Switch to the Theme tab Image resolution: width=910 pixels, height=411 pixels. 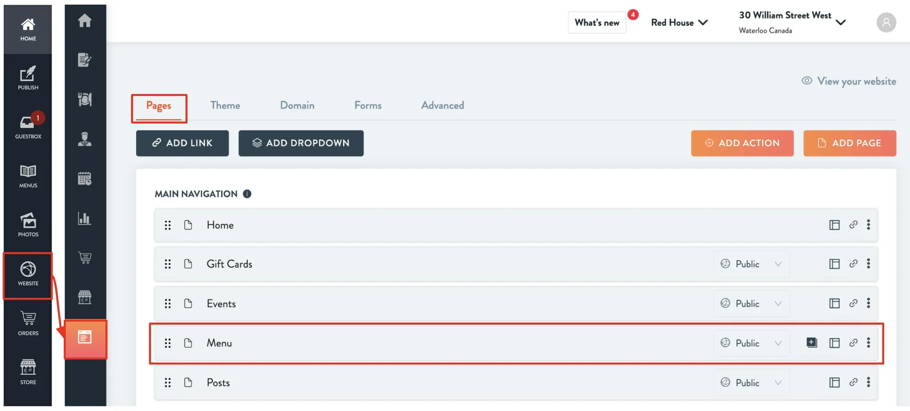tap(225, 105)
